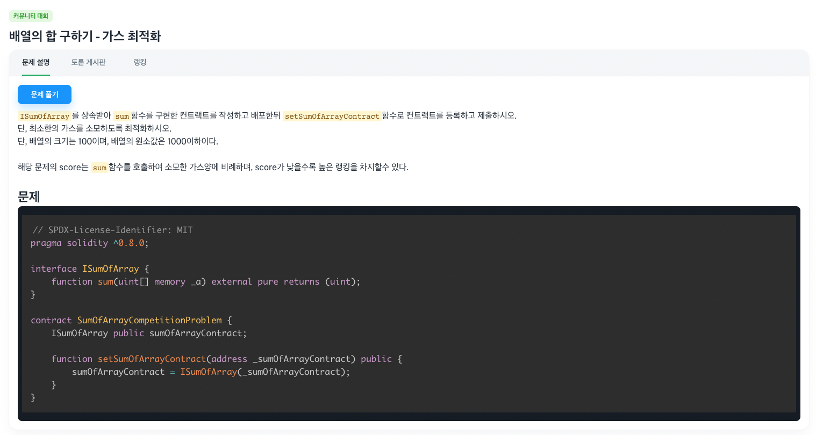Click the blue 문제 풀기 button
The image size is (816, 435).
tap(45, 95)
